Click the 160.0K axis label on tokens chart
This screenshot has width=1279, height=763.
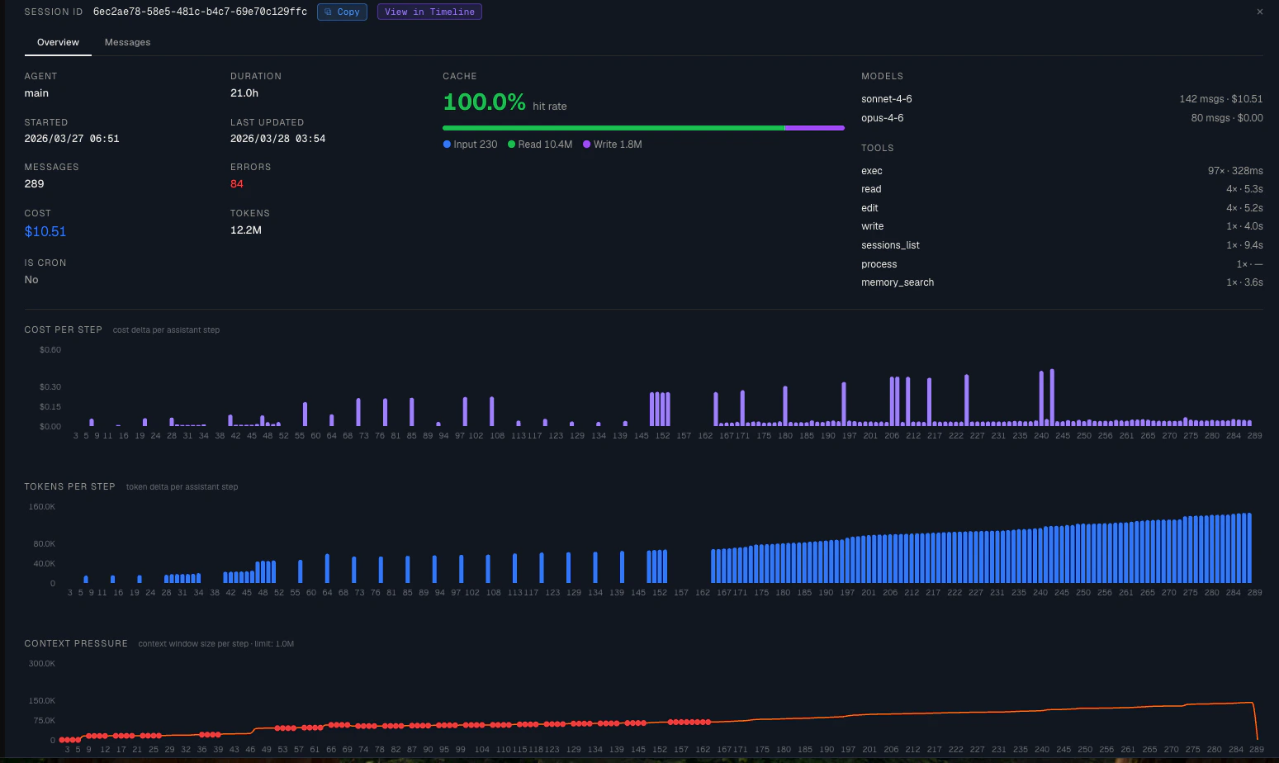(42, 507)
